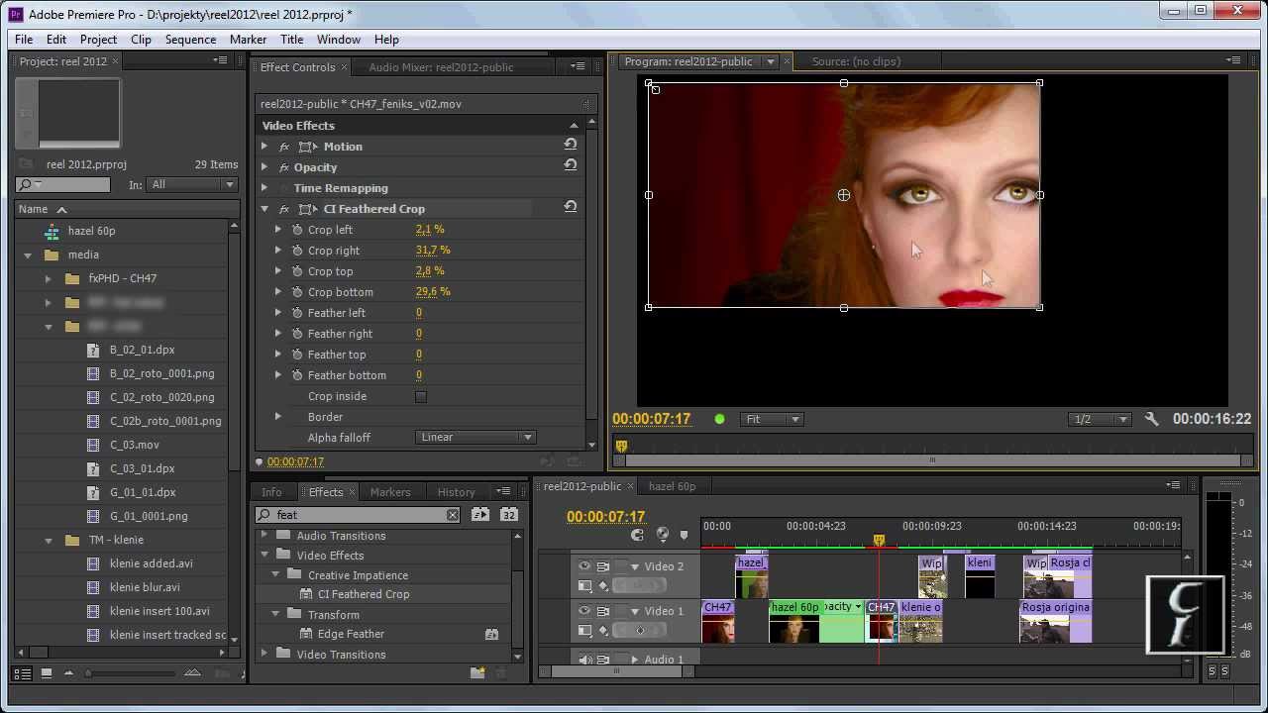Screen dimensions: 1268x713
Task: Expand the fxPHD - CH47 folder
Action: coord(48,278)
